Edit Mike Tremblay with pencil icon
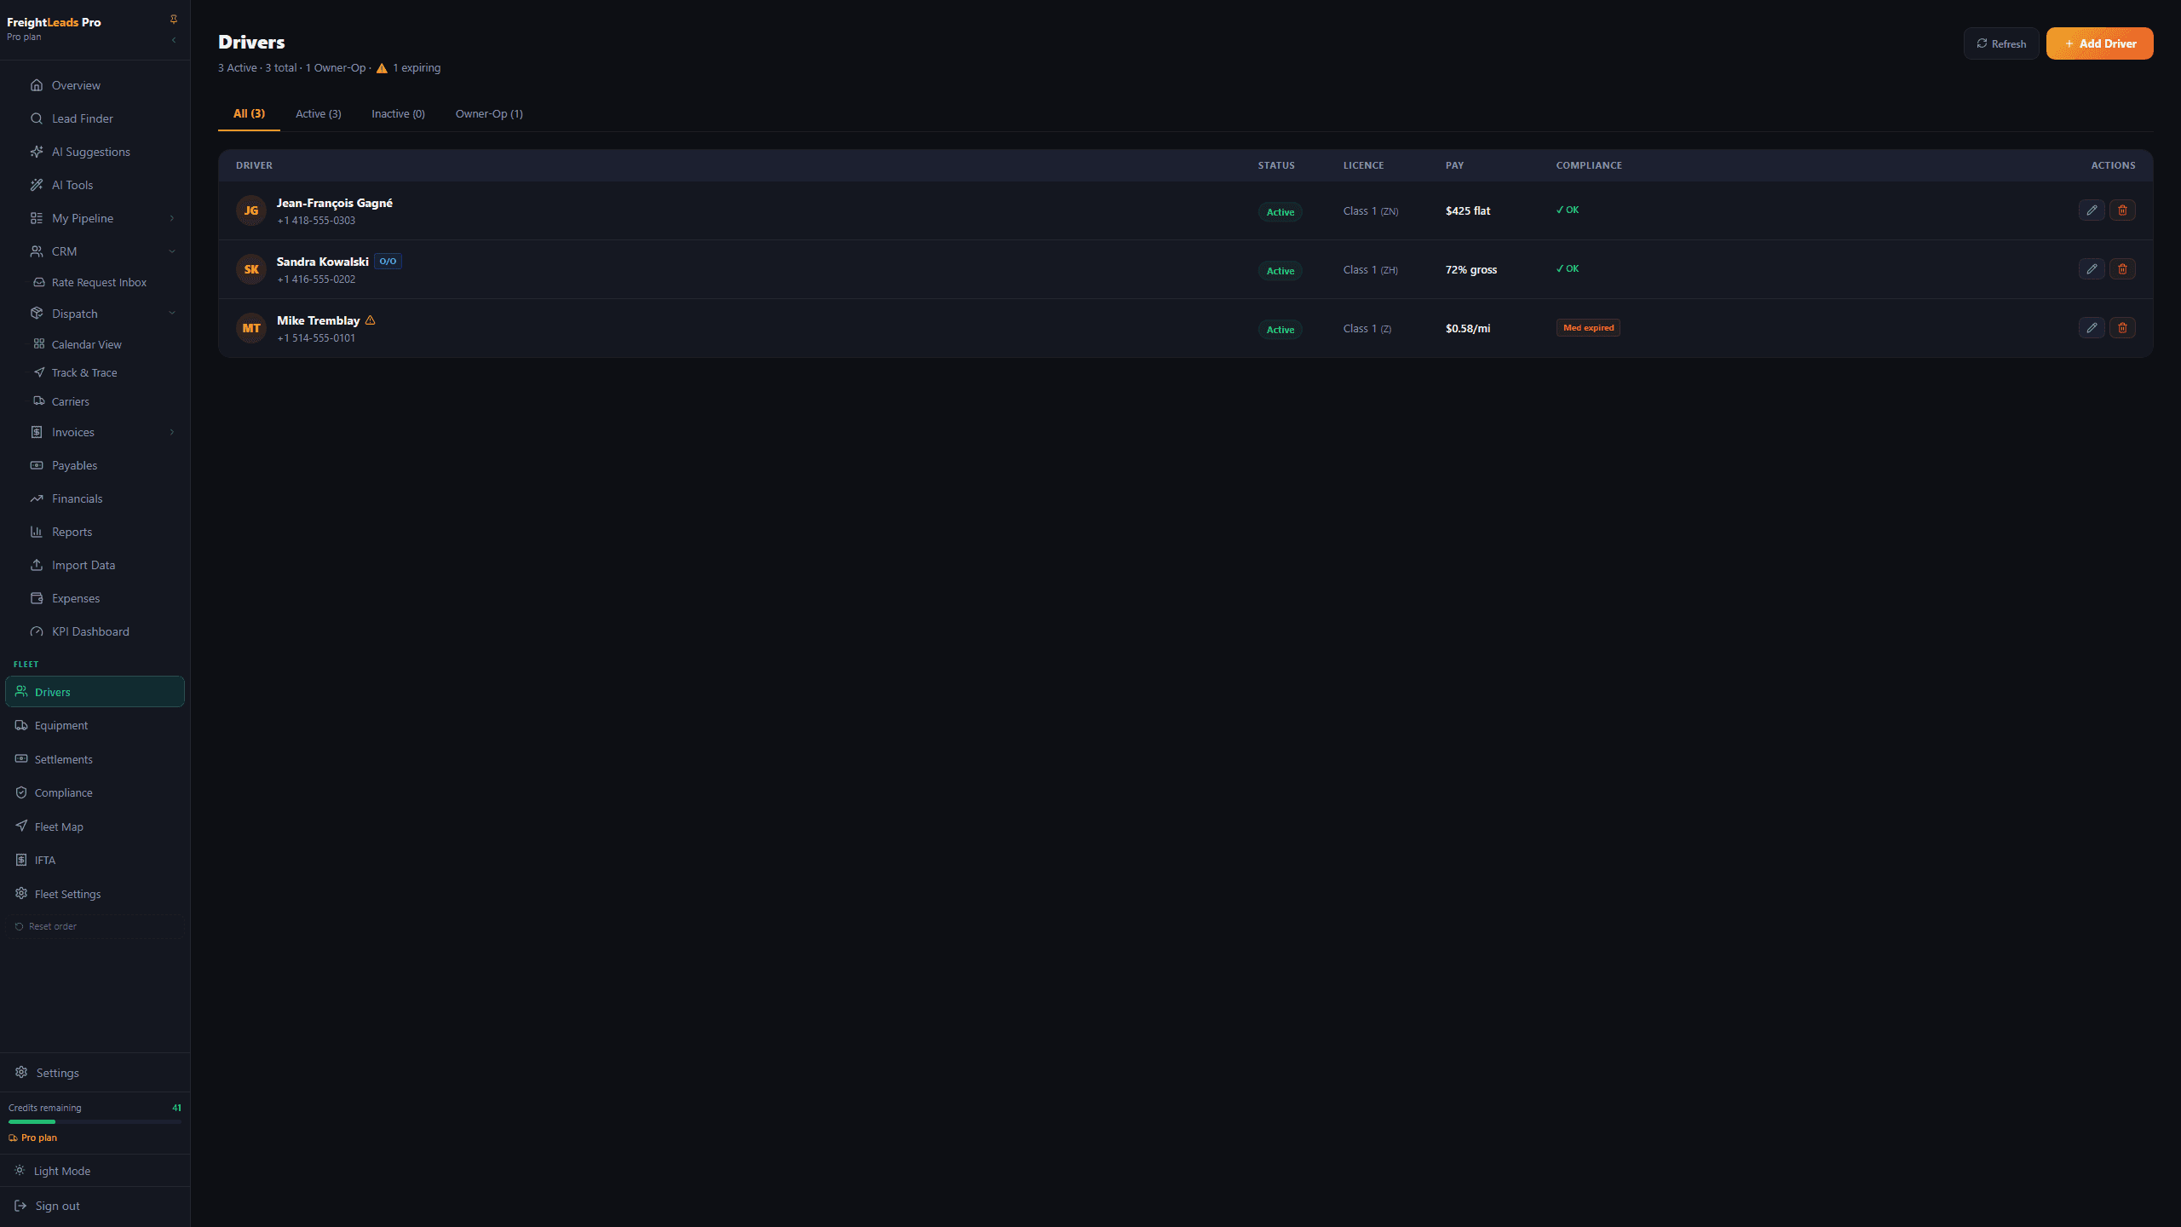Viewport: 2181px width, 1227px height. tap(2092, 328)
